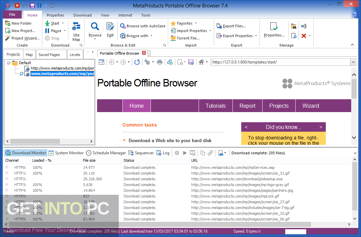This screenshot has height=237, width=361.
Task: Create a New Project
Action: [x=20, y=30]
